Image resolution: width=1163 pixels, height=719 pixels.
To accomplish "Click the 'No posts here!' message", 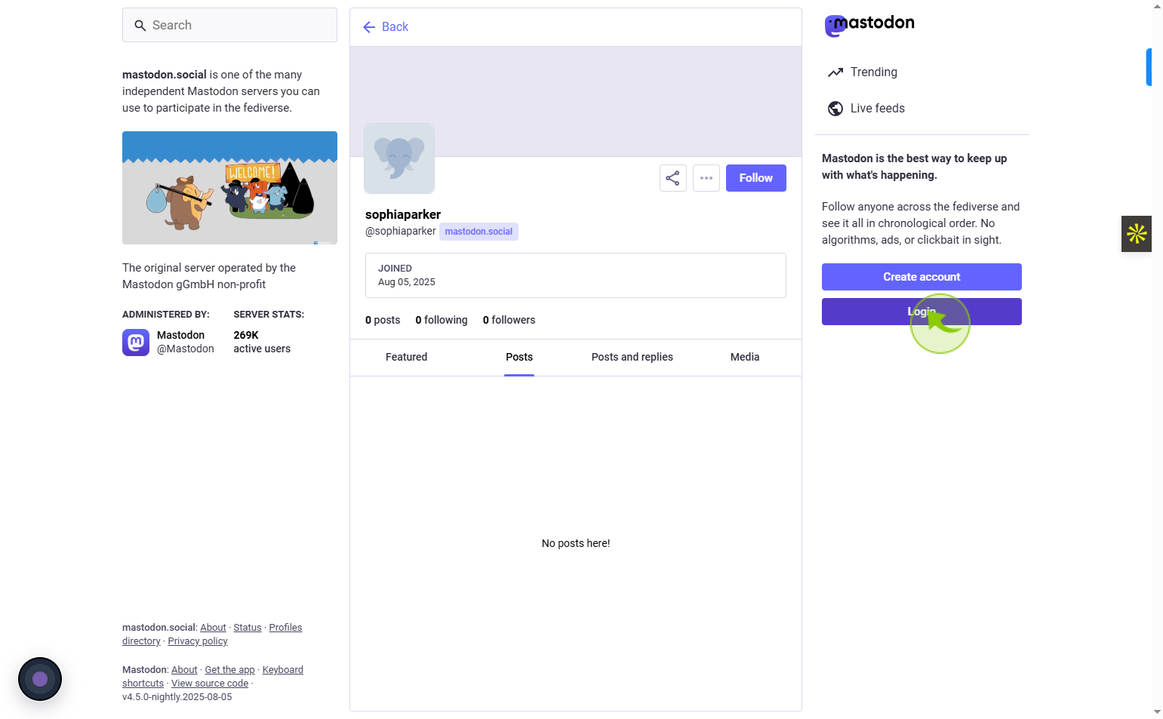I will [576, 543].
